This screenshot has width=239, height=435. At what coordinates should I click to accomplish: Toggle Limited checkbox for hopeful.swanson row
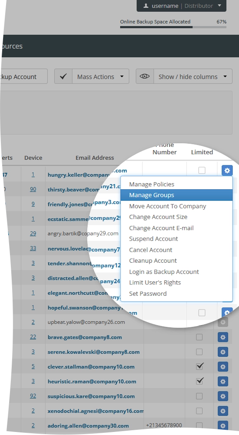click(x=202, y=313)
